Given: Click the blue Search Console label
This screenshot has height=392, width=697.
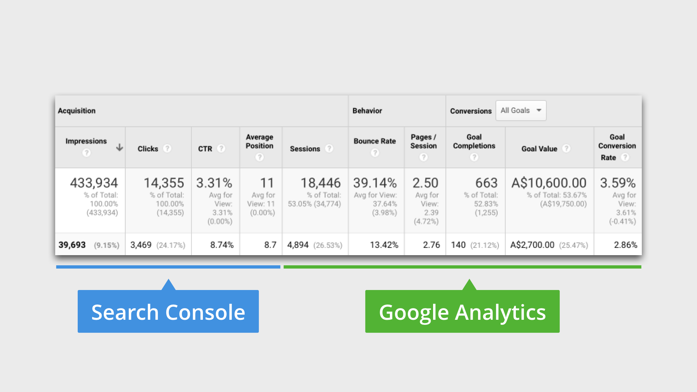Looking at the screenshot, I should coord(168,311).
